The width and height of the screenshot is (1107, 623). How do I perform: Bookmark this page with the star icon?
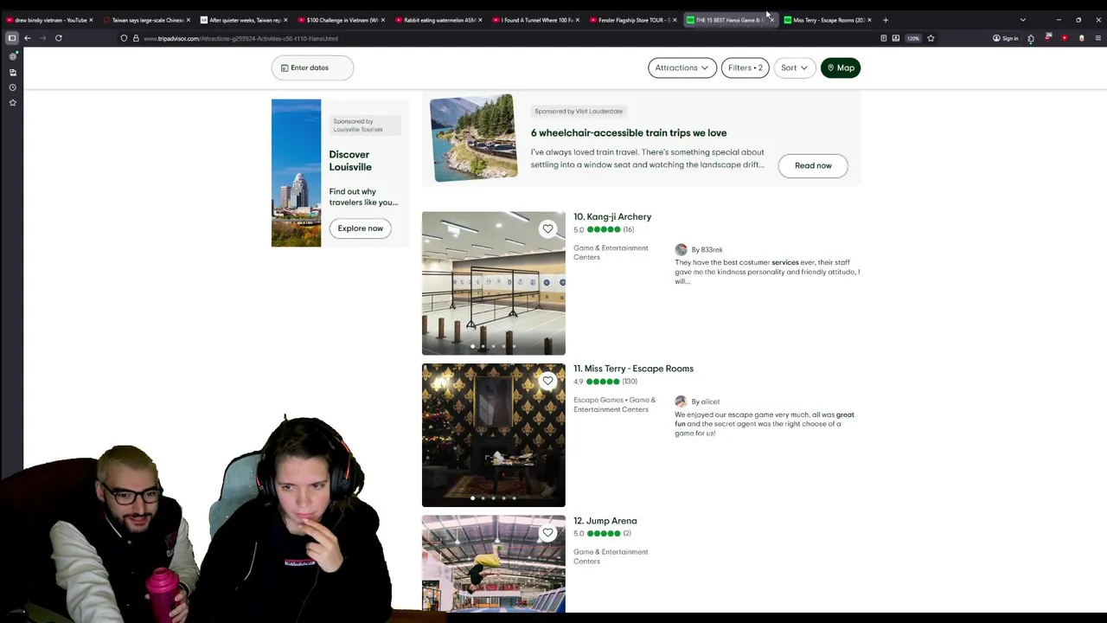point(931,38)
